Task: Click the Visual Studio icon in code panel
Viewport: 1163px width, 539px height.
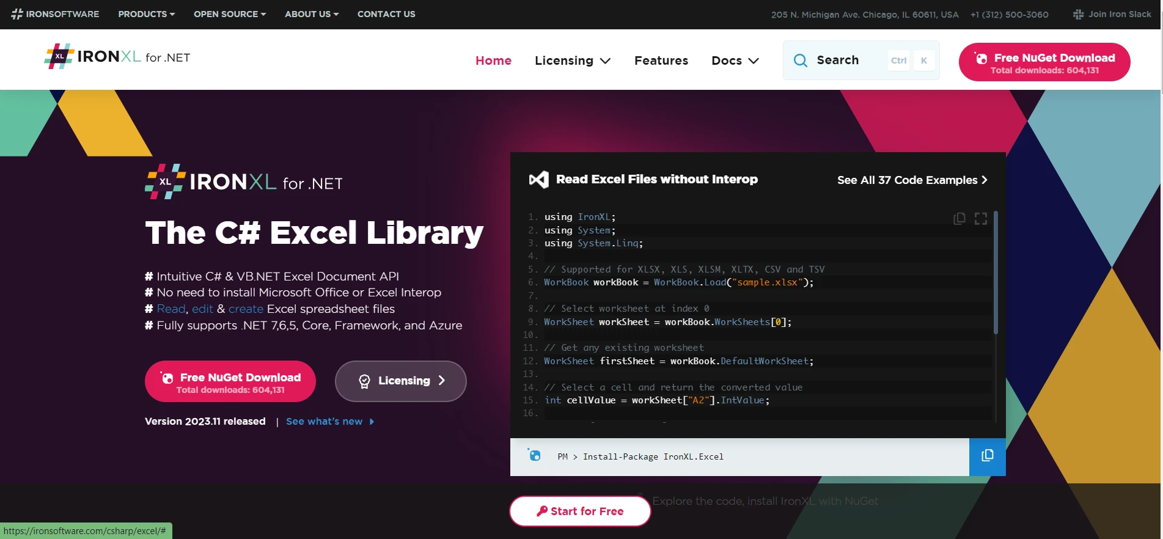Action: 538,179
